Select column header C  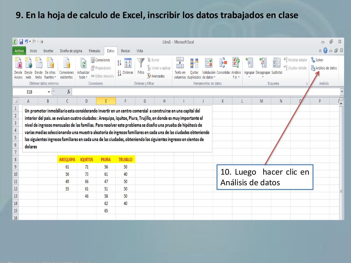point(67,101)
